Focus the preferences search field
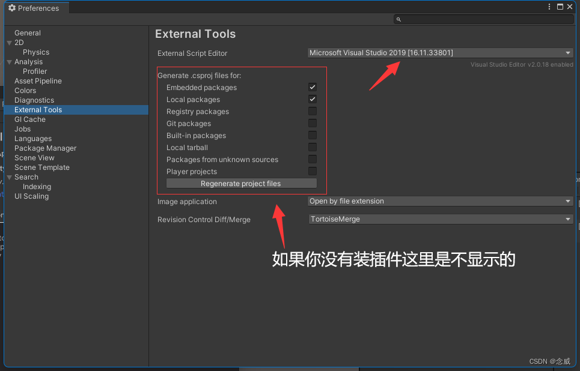This screenshot has height=371, width=580. pyautogui.click(x=483, y=19)
